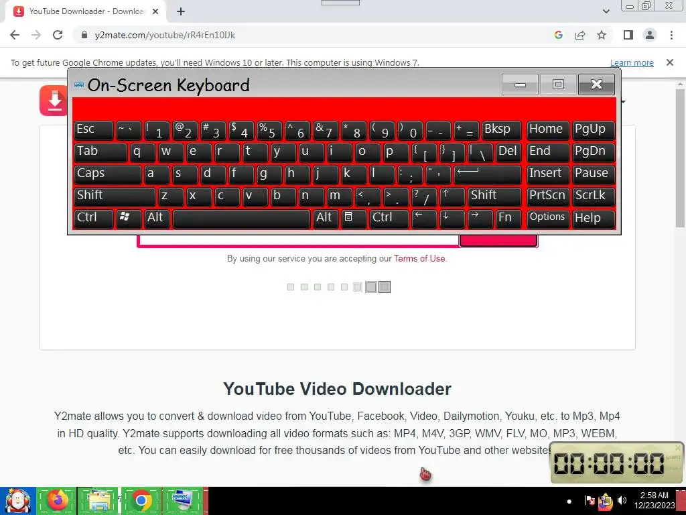Click the left arrow key

[x=424, y=218]
